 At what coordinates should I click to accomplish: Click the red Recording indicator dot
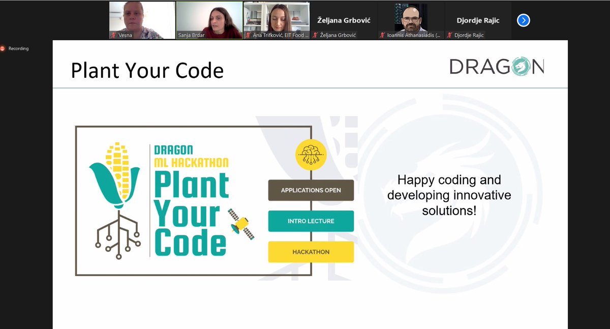coord(3,49)
